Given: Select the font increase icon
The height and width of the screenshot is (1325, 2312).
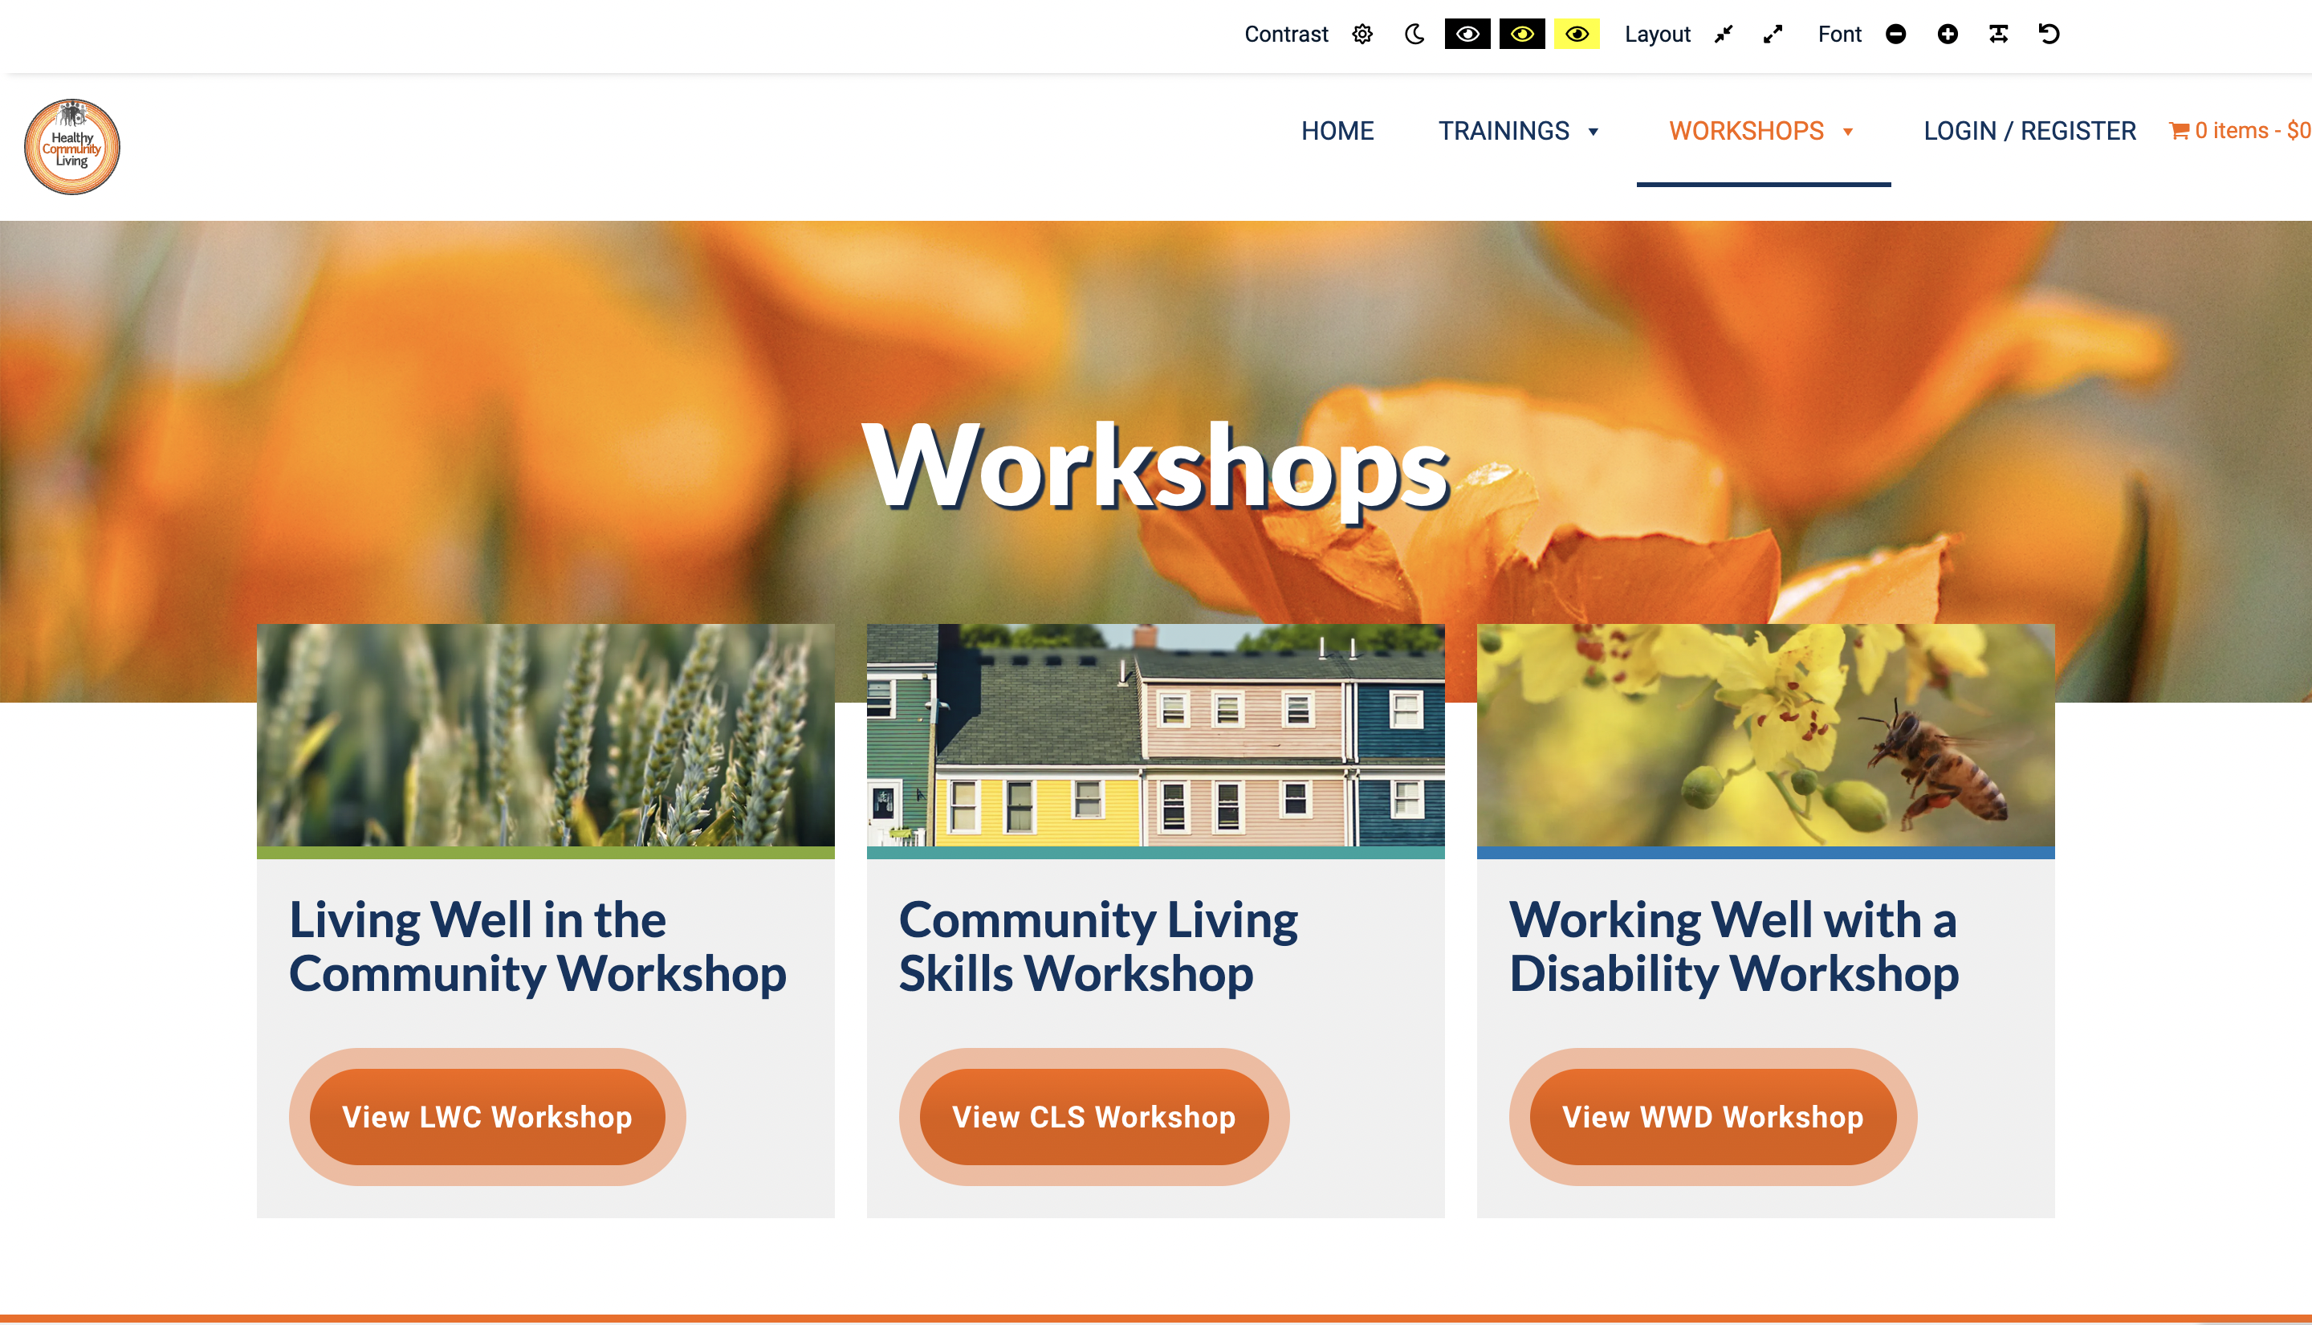Looking at the screenshot, I should point(1945,34).
